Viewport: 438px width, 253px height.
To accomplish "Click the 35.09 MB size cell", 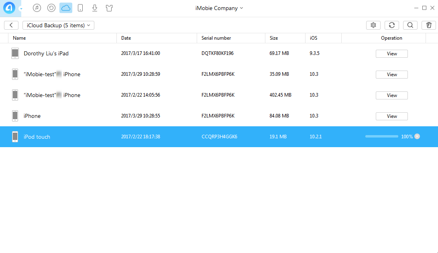I will click(279, 74).
